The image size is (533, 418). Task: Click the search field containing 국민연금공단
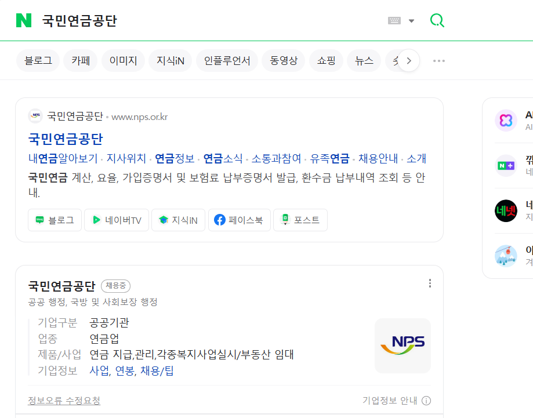211,21
